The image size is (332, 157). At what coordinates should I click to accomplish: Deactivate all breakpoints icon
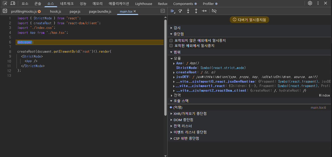pos(214,11)
